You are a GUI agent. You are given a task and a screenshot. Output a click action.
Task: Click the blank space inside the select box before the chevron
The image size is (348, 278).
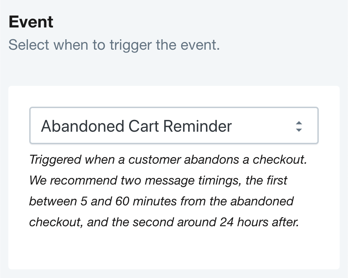(x=261, y=126)
